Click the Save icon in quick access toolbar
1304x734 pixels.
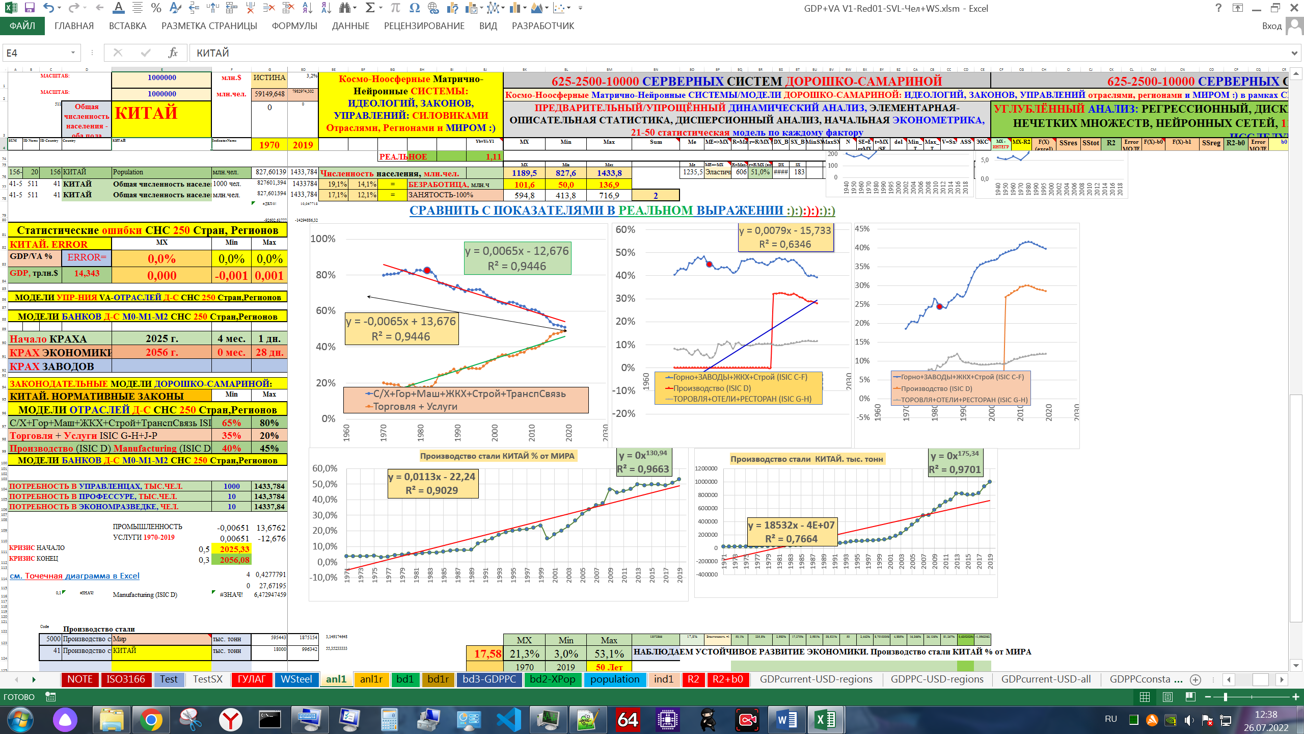pyautogui.click(x=30, y=8)
